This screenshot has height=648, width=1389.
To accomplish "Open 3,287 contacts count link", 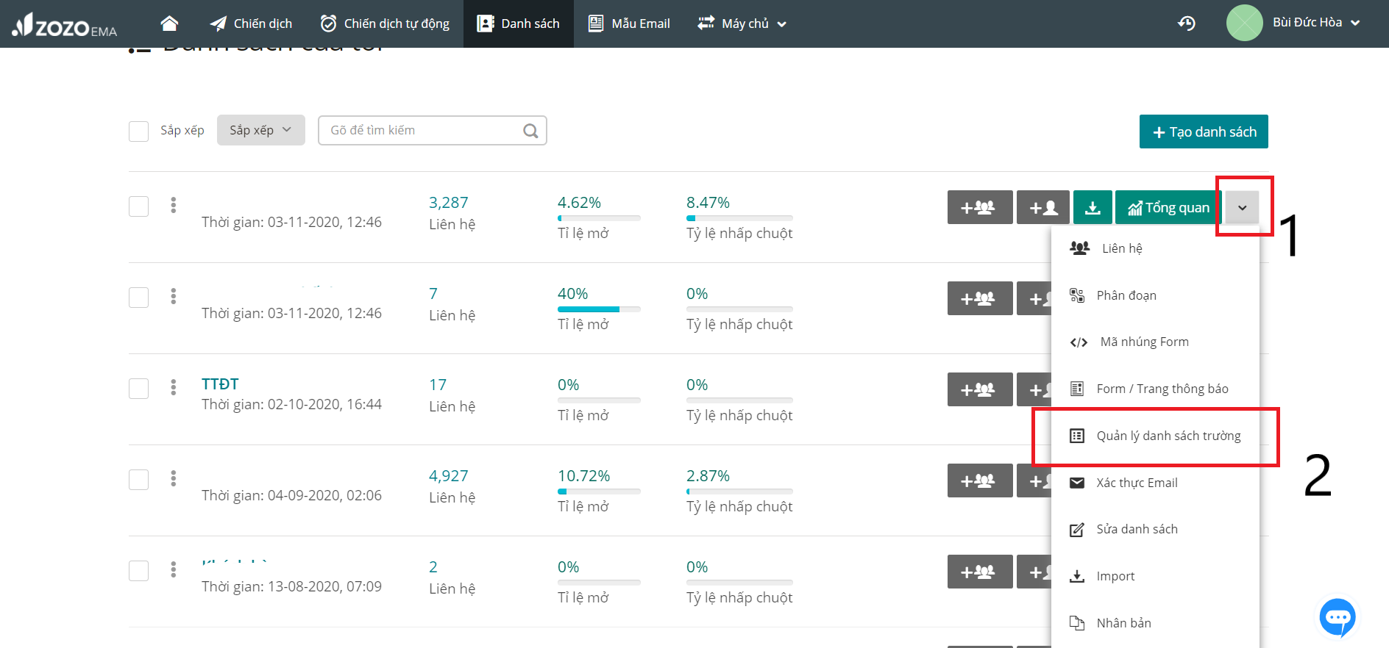I will [449, 203].
